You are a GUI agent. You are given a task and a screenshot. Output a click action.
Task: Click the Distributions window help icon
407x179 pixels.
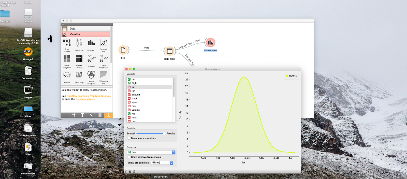126,171
